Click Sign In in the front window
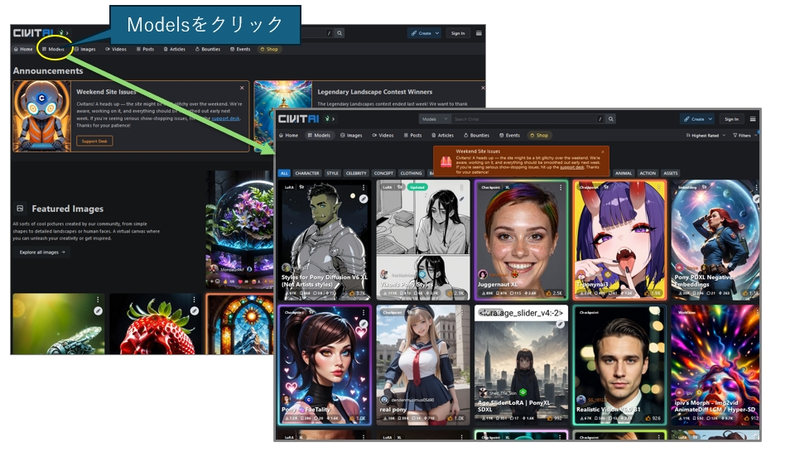This screenshot has width=795, height=457. [x=730, y=119]
